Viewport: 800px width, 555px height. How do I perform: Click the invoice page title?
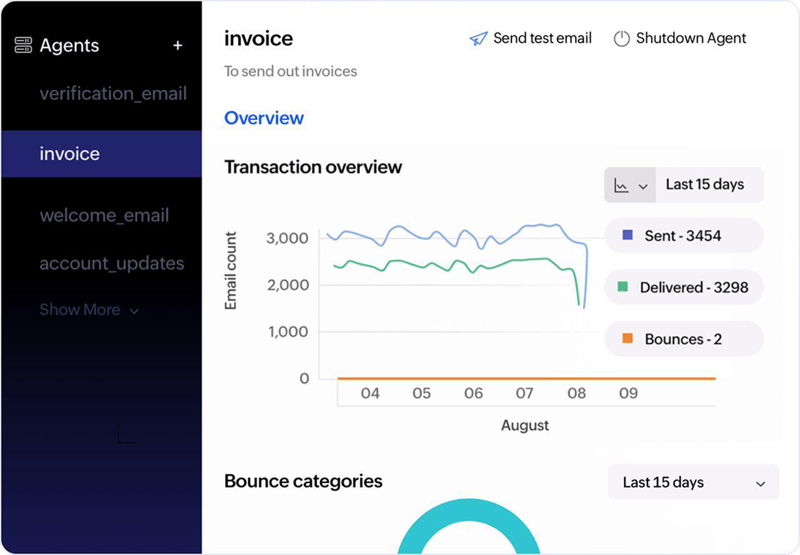[x=259, y=39]
